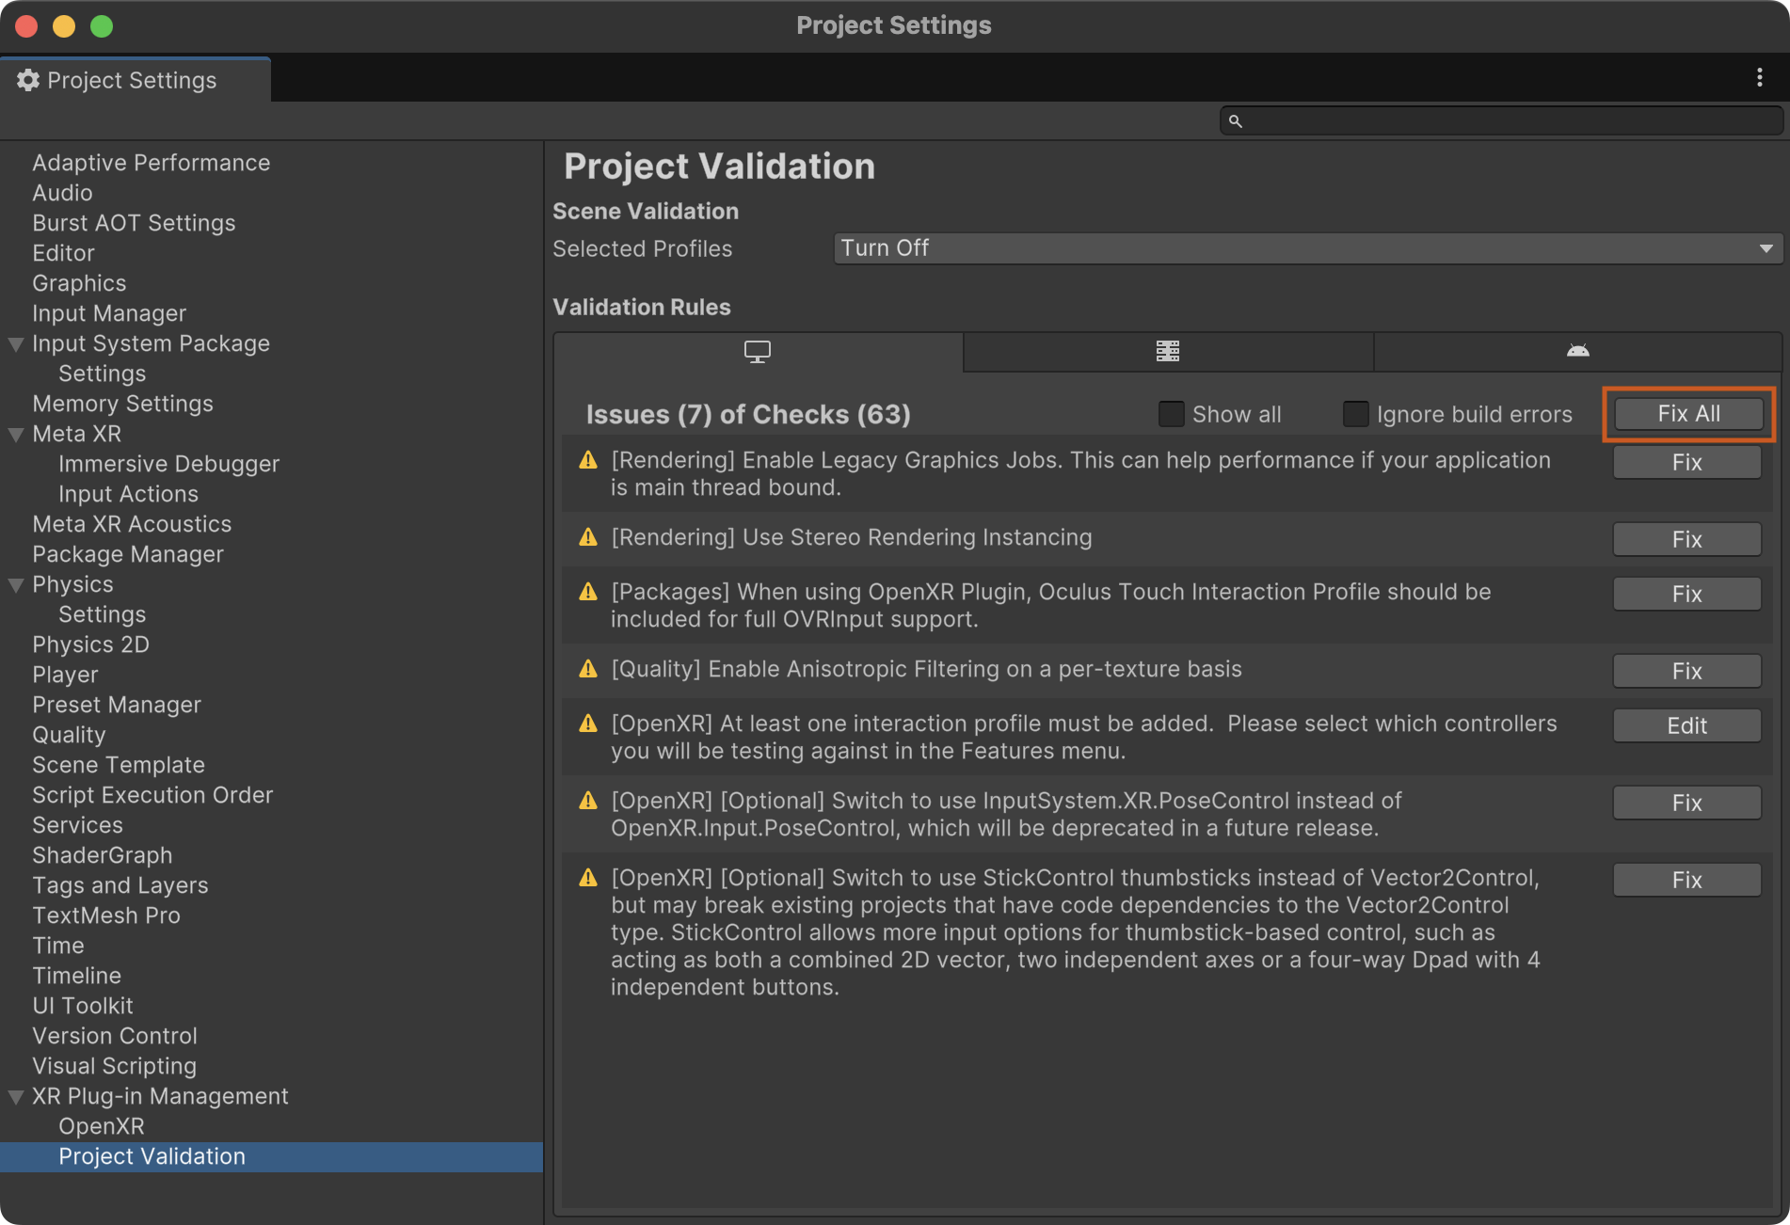Click the warning icon beside Legacy Graphics Jobs issue
Viewport: 1790px width, 1225px height.
click(587, 460)
